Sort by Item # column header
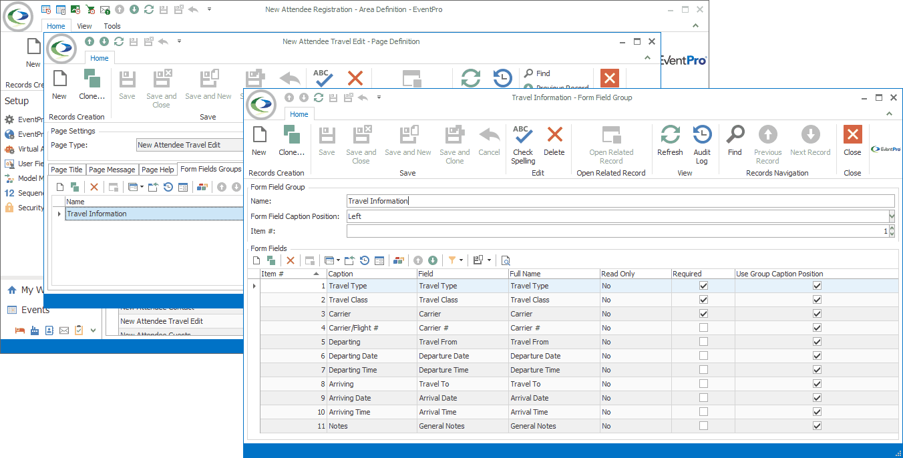This screenshot has width=903, height=458. (x=292, y=274)
